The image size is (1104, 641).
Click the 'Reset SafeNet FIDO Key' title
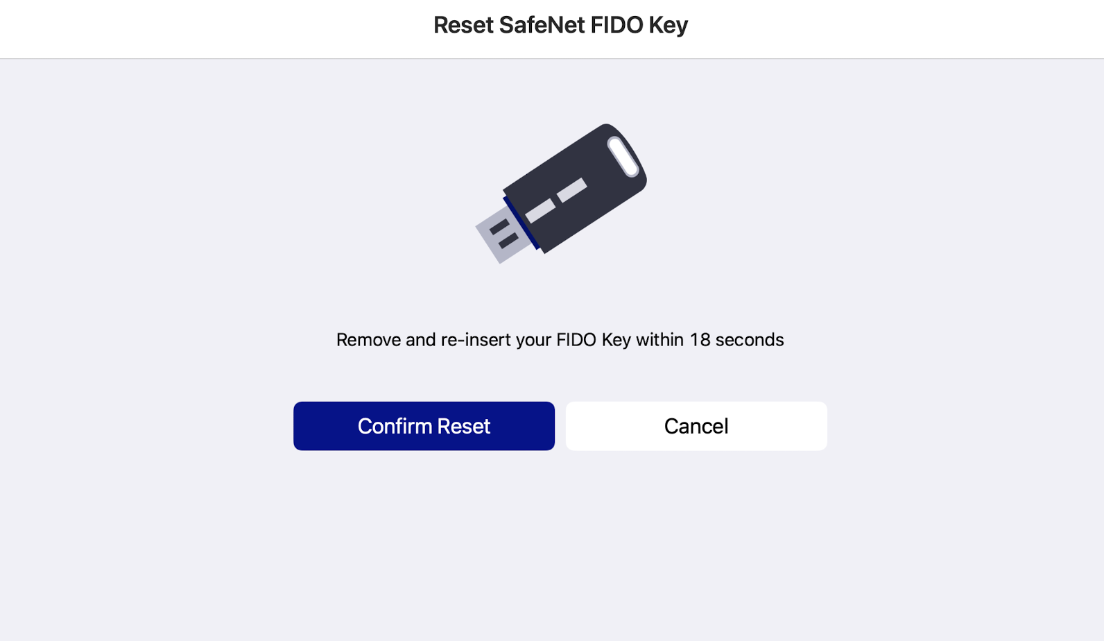pyautogui.click(x=560, y=25)
